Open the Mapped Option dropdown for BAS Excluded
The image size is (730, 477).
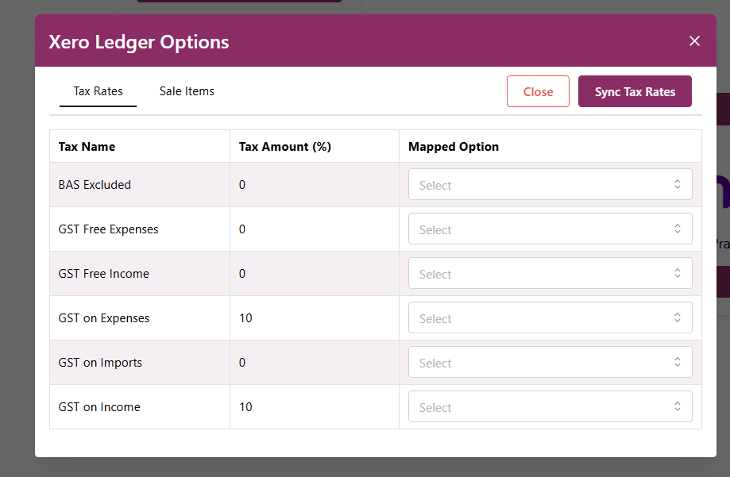coord(550,185)
